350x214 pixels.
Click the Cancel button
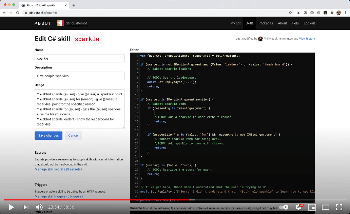[x=73, y=135]
